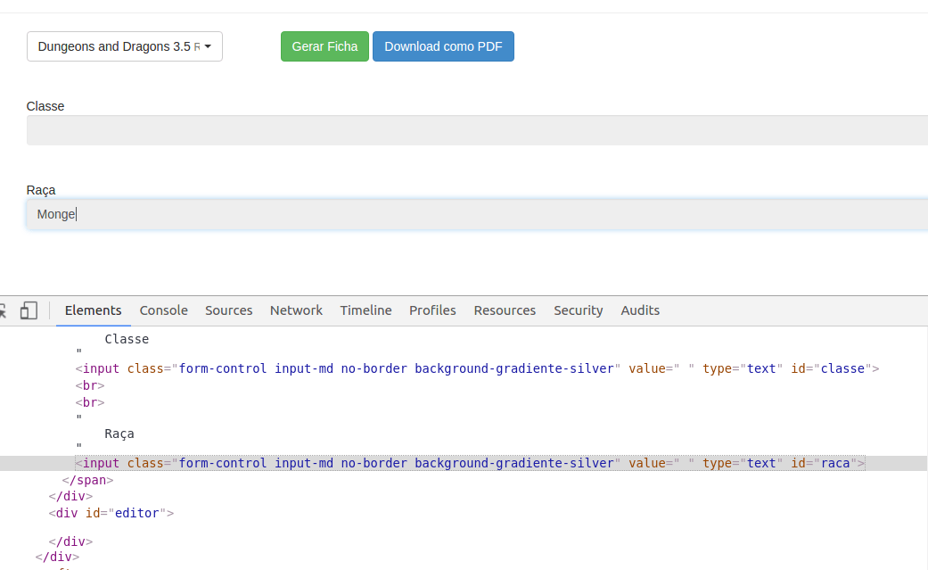Image resolution: width=928 pixels, height=570 pixels.
Task: Open the Console panel
Action: pos(163,310)
